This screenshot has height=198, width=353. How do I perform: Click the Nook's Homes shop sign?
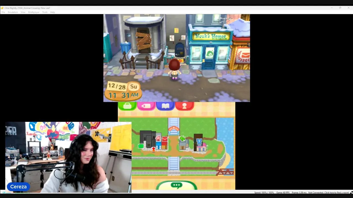click(x=211, y=36)
